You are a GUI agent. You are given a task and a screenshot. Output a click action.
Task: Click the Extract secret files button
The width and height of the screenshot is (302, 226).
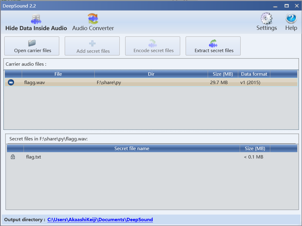[213, 46]
